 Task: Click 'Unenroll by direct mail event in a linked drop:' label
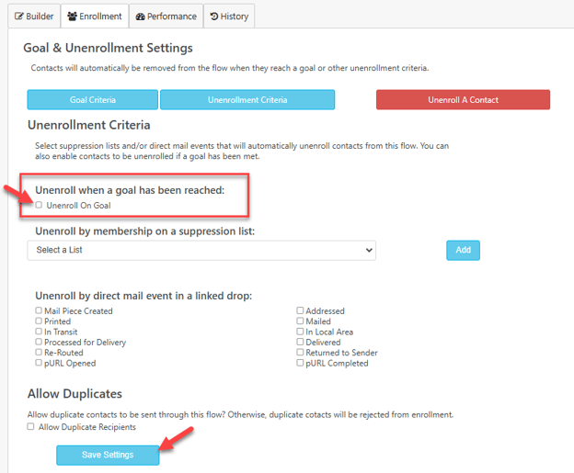click(x=143, y=296)
